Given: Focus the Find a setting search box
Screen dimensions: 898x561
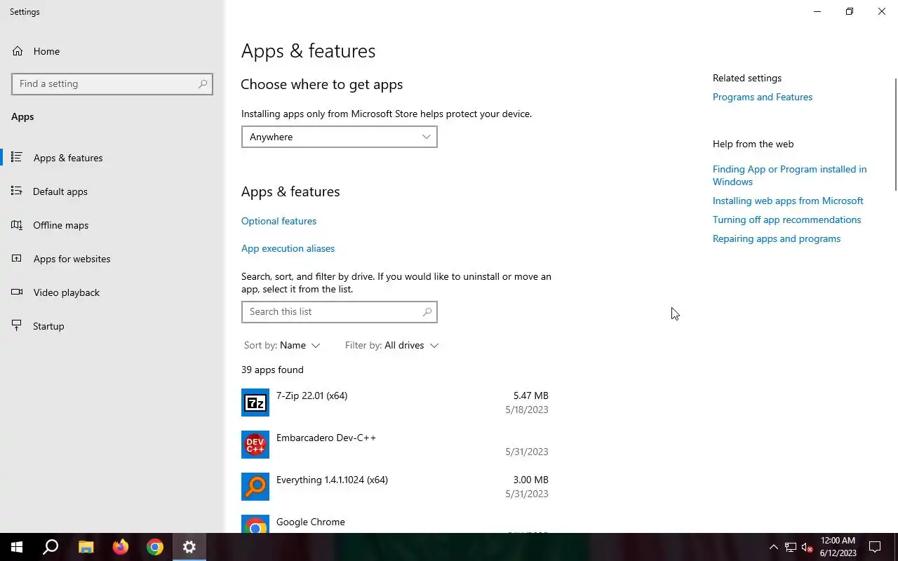Looking at the screenshot, I should coord(112,83).
